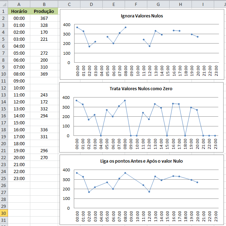The image size is (226, 226).
Task: Select the green "Produção" header cell
Action: (x=44, y=11)
